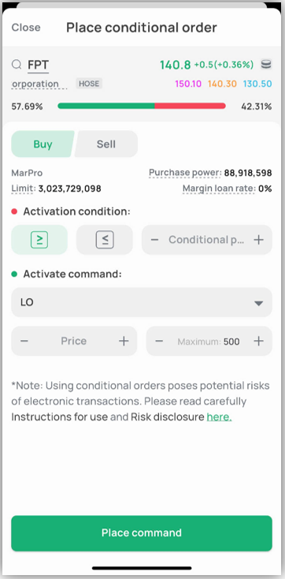Viewport: 285px width, 579px height.
Task: Click the dropdown arrow in LO field
Action: point(259,303)
